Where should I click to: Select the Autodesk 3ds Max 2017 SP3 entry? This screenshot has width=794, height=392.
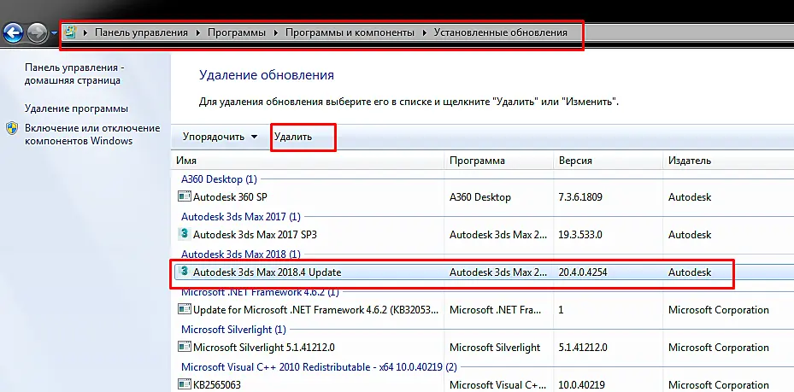click(256, 235)
